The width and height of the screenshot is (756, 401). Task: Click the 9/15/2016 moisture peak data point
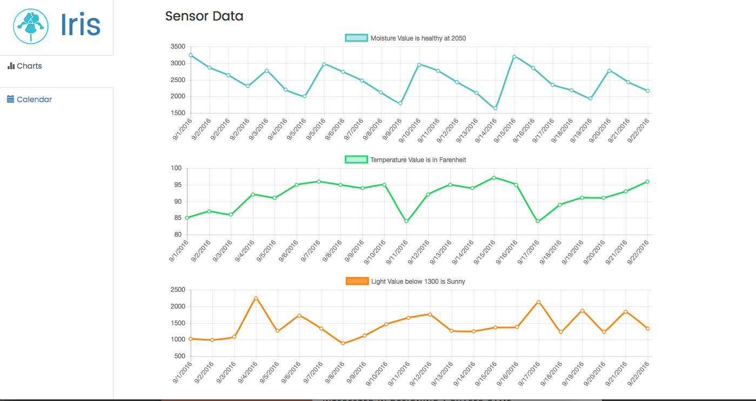[513, 56]
